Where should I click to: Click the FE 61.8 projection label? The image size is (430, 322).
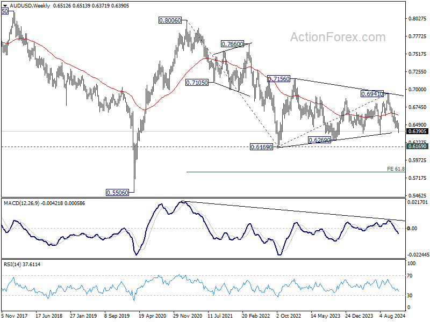coord(396,169)
